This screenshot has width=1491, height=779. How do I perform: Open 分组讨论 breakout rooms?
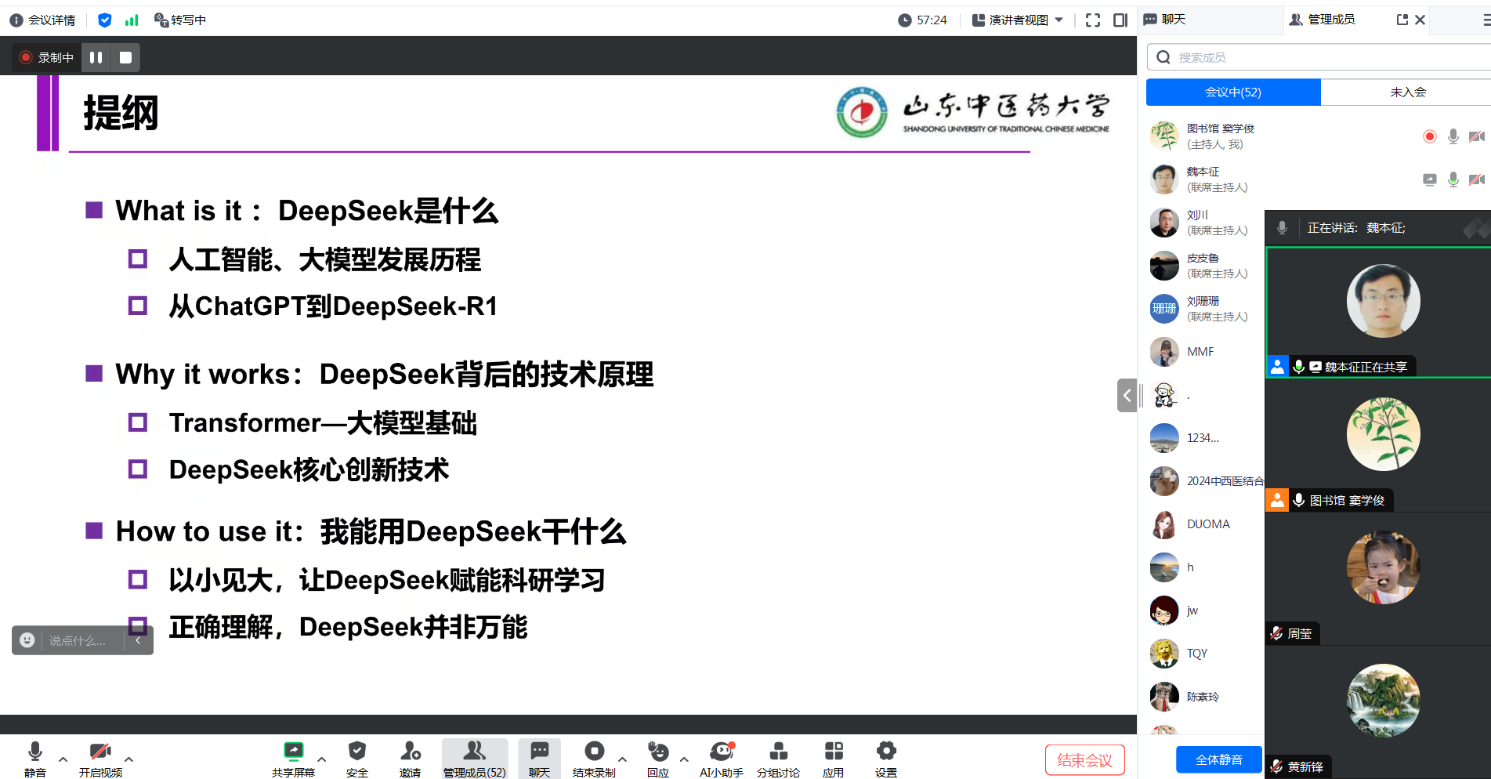pyautogui.click(x=778, y=752)
